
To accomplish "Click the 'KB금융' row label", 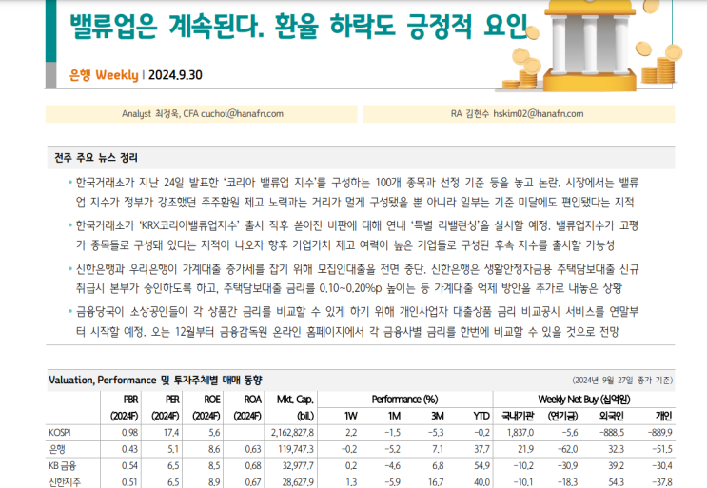I will [x=62, y=466].
